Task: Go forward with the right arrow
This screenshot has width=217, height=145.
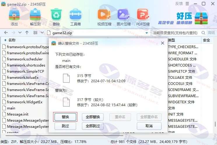Action: (x=13, y=33)
